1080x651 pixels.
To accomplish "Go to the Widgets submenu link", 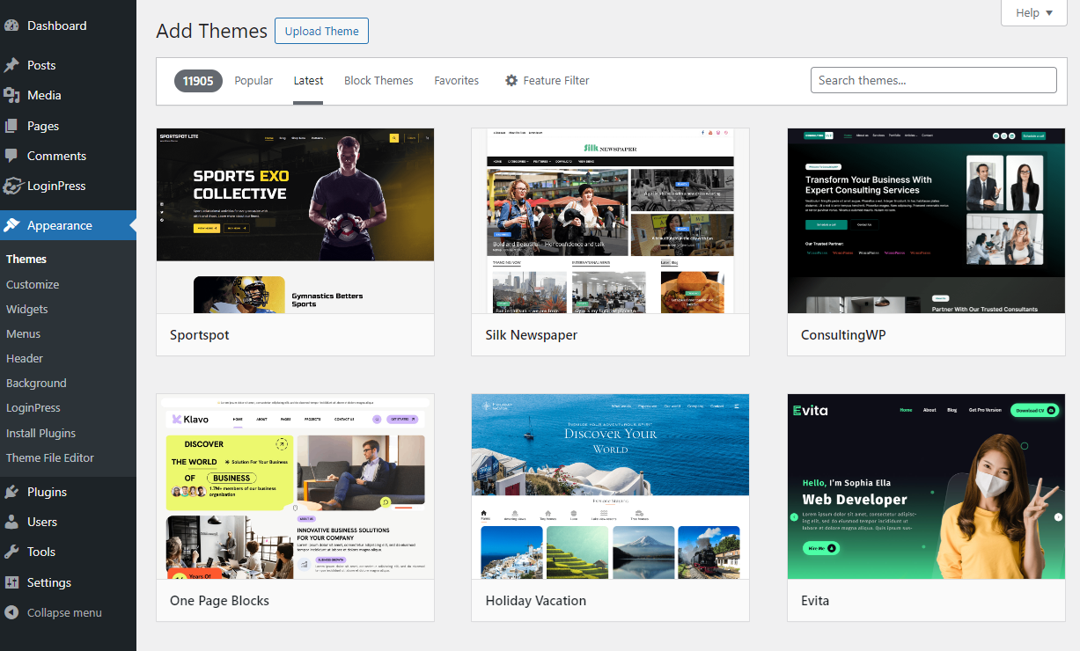I will tap(27, 309).
